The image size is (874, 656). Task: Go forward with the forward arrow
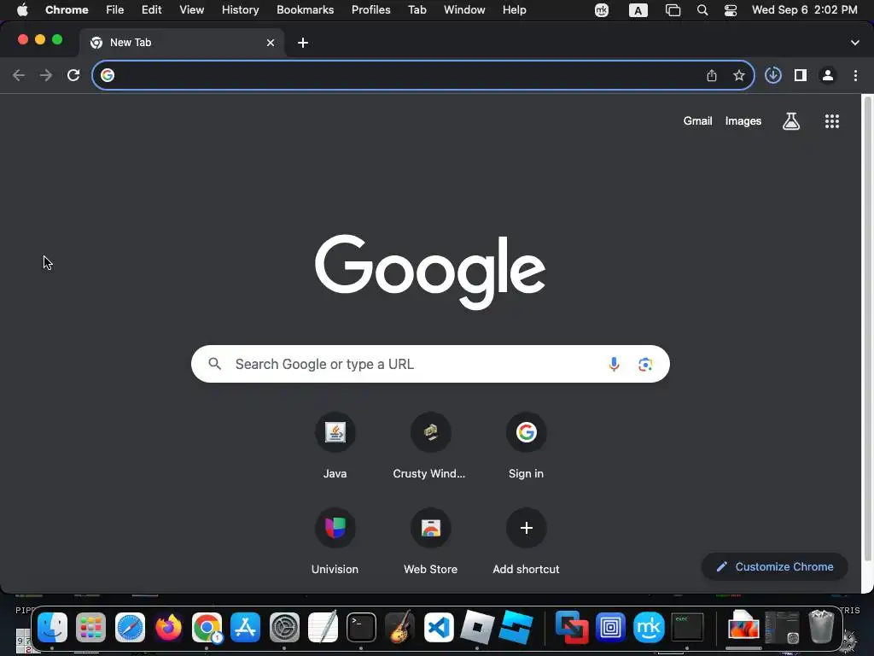coord(46,75)
